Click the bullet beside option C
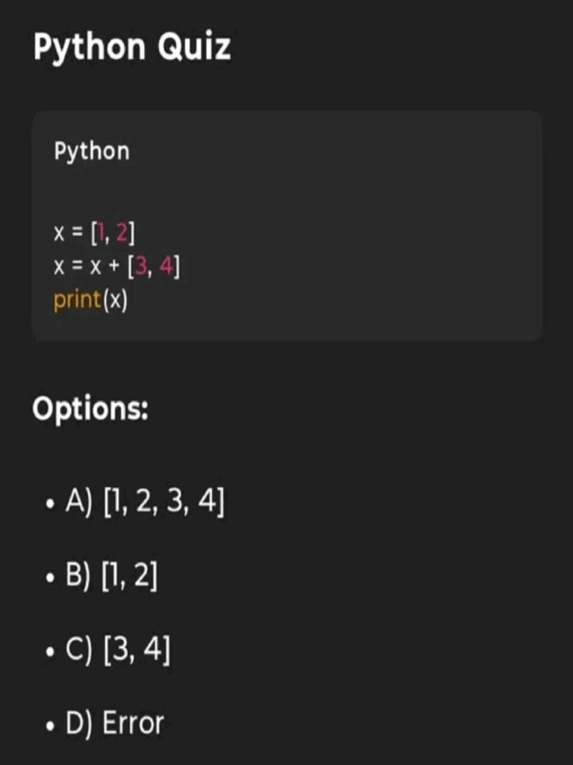 (49, 651)
